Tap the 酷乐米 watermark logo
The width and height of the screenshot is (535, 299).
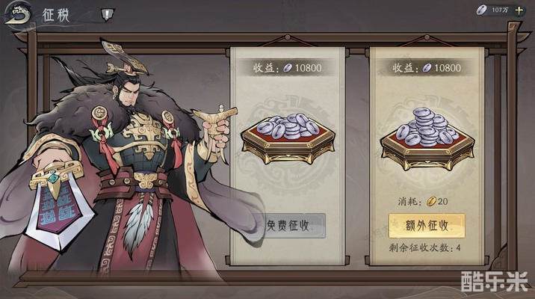coord(494,282)
